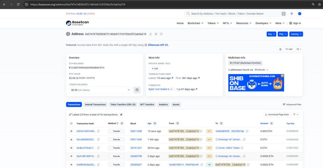Viewport: 323px width, 168px height.
Task: Click the wallet card icon beside Token Holdings
Action: 137,90
